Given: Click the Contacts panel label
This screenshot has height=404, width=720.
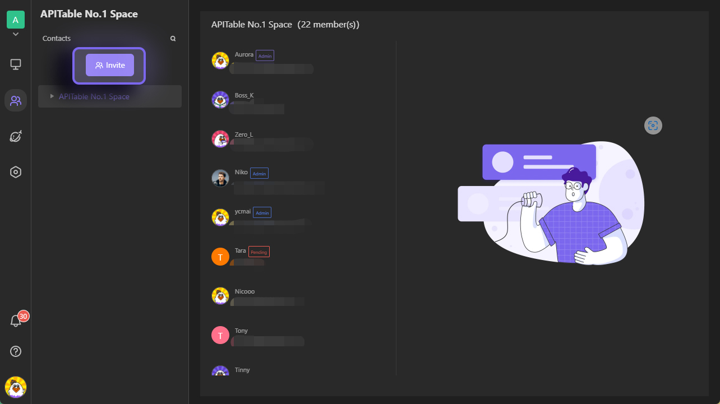Looking at the screenshot, I should pos(57,39).
